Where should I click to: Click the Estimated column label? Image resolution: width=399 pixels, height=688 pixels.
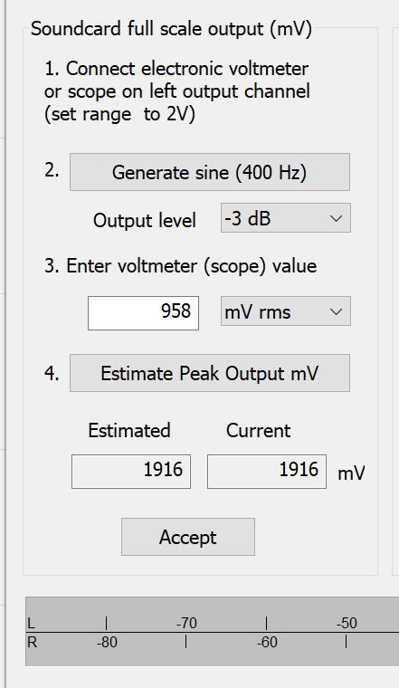pos(128,430)
